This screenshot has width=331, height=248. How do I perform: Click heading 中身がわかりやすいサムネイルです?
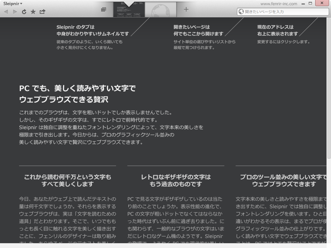point(93,34)
